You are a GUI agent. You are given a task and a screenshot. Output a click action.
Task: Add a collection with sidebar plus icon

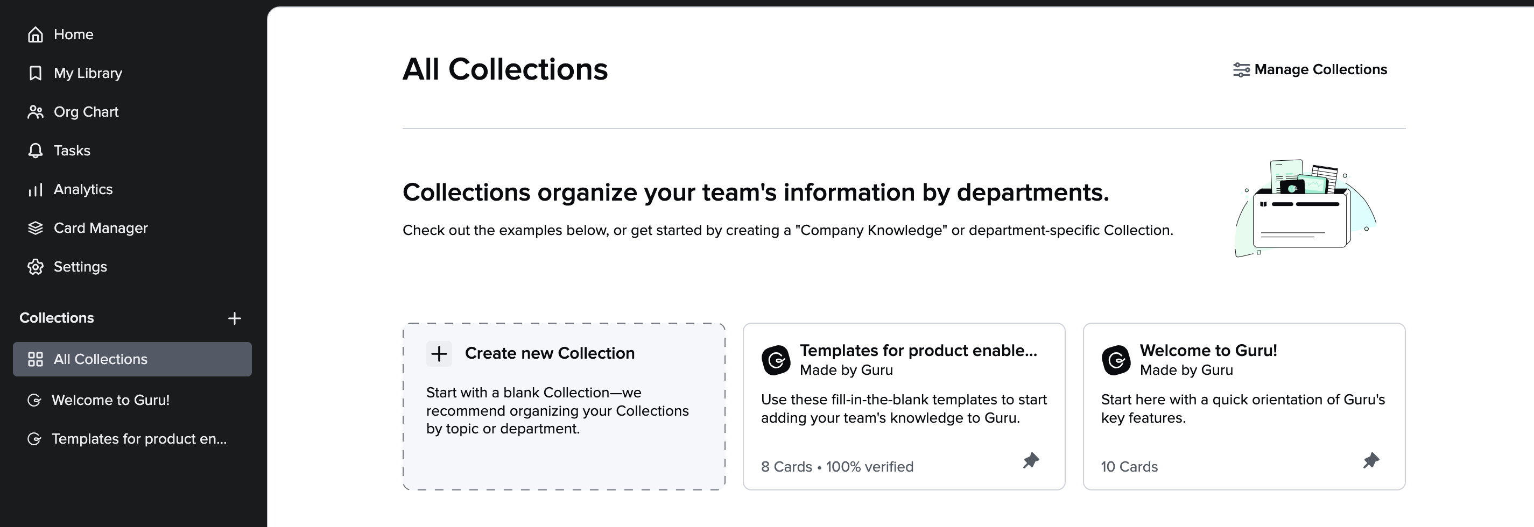[x=235, y=318]
